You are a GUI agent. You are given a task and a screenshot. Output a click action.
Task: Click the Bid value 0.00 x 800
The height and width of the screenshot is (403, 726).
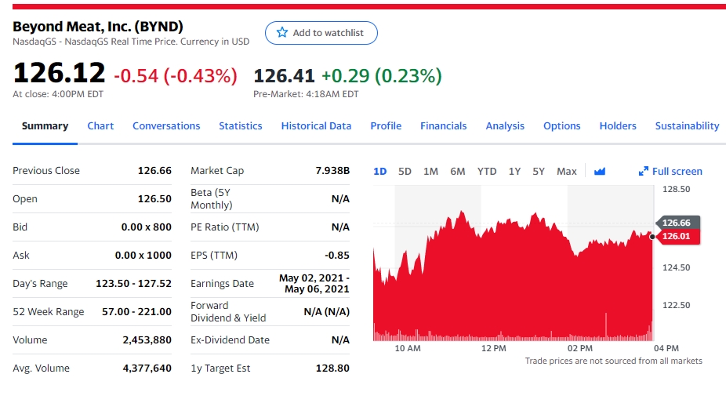147,227
